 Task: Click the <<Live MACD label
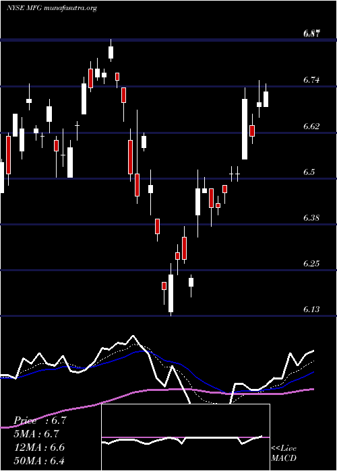284,454
